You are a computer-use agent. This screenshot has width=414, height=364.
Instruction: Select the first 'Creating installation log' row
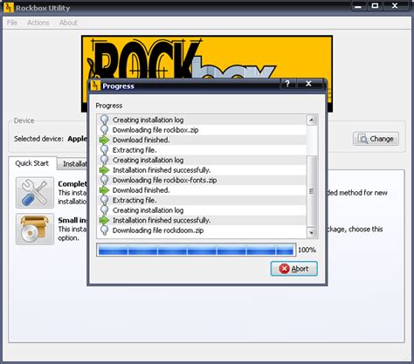pyautogui.click(x=202, y=120)
